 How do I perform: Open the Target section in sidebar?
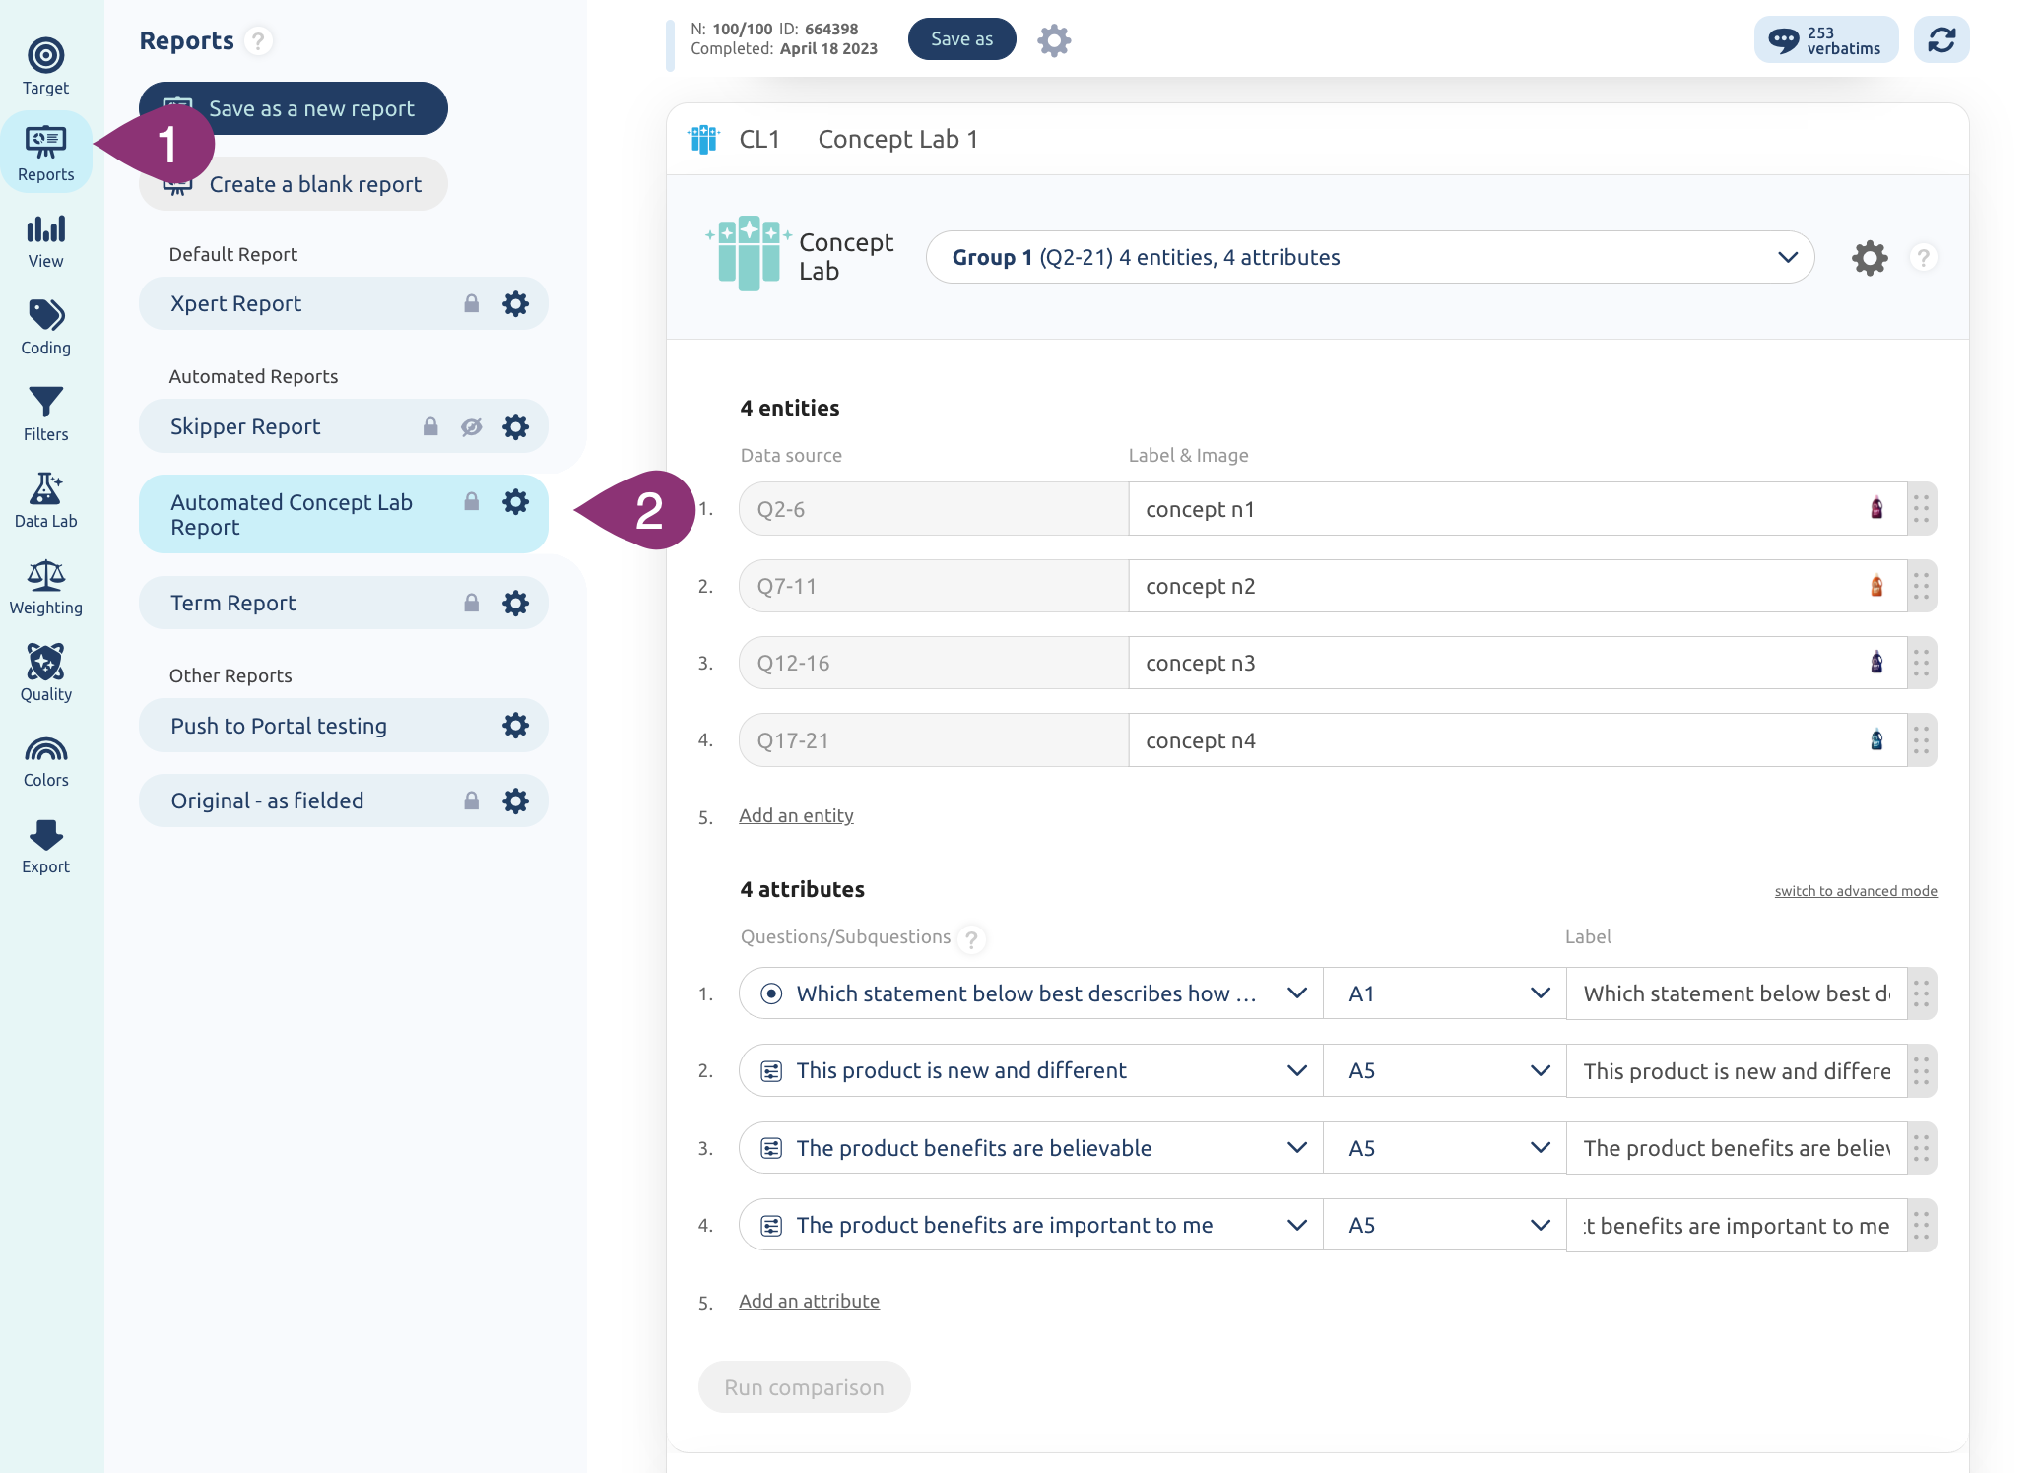[45, 67]
